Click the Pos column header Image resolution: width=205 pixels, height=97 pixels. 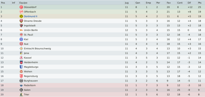coord(6,3)
